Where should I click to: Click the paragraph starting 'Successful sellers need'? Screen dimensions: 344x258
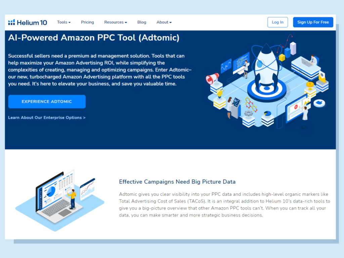point(100,70)
